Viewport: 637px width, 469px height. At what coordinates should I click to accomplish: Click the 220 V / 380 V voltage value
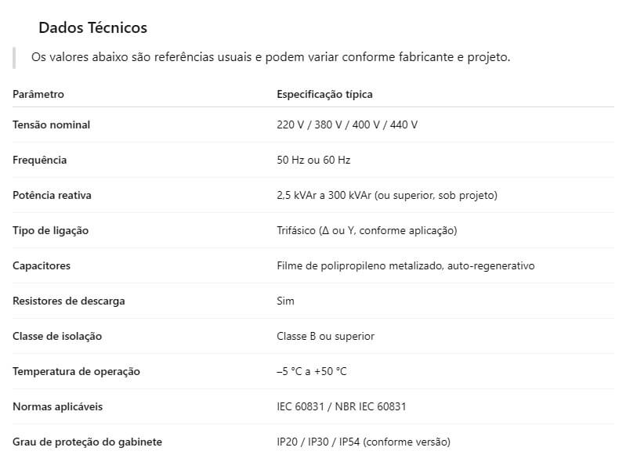pyautogui.click(x=347, y=124)
